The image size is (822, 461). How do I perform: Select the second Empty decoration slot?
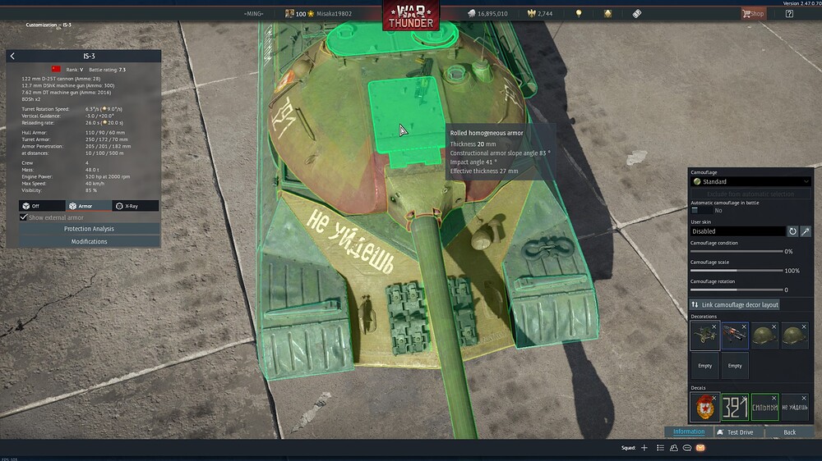[x=734, y=365]
